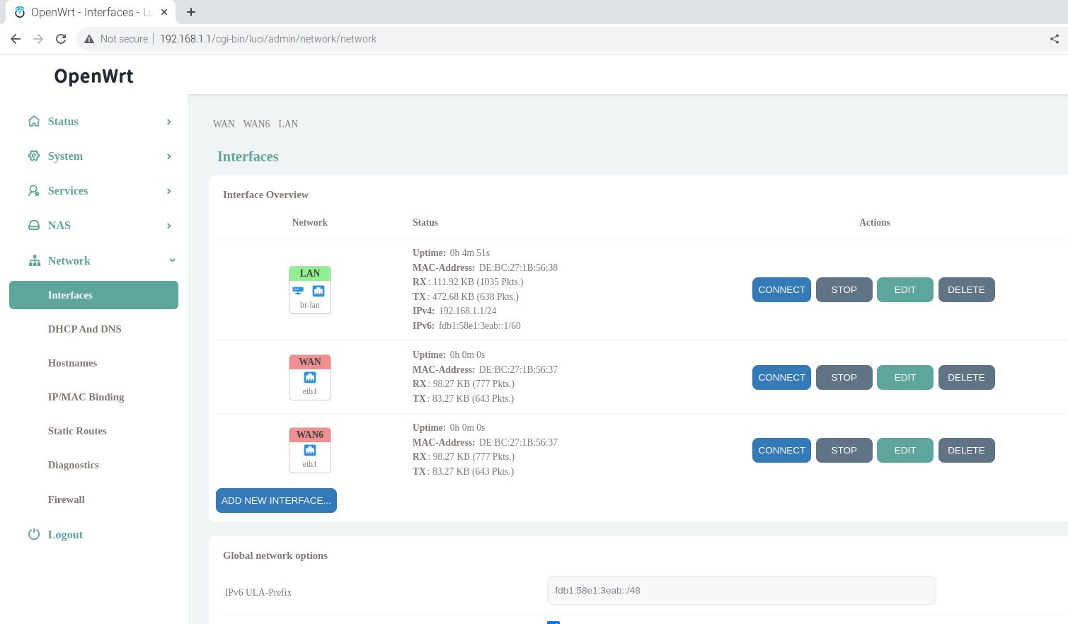Select the NAS menu label
The height and width of the screenshot is (624, 1068).
tap(59, 226)
